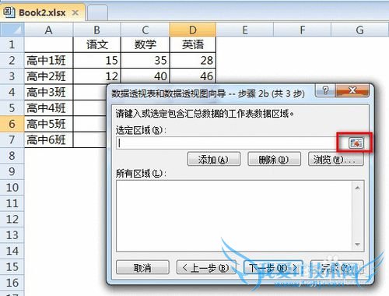The image size is (389, 296).
Task: Click the list box scroll down arrow
Action: (357, 244)
